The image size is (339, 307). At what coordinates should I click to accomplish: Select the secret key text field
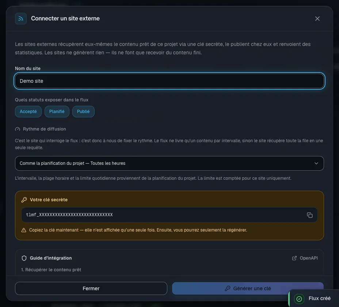pyautogui.click(x=169, y=215)
